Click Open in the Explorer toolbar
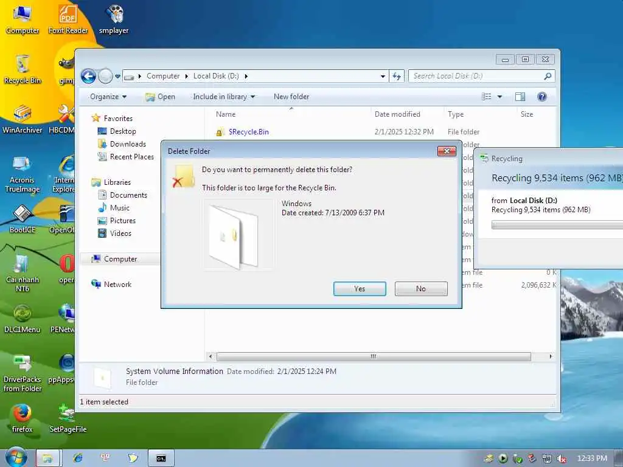Screen dimensions: 623x467 [x=160, y=97]
